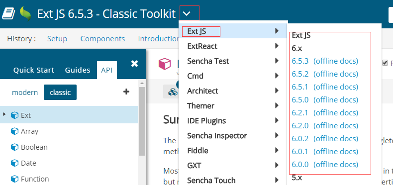Image resolution: width=393 pixels, height=185 pixels.
Task: Select Boolean in the API tree
Action: 34,147
